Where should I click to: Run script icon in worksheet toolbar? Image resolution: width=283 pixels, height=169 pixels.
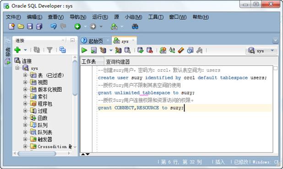(93, 50)
